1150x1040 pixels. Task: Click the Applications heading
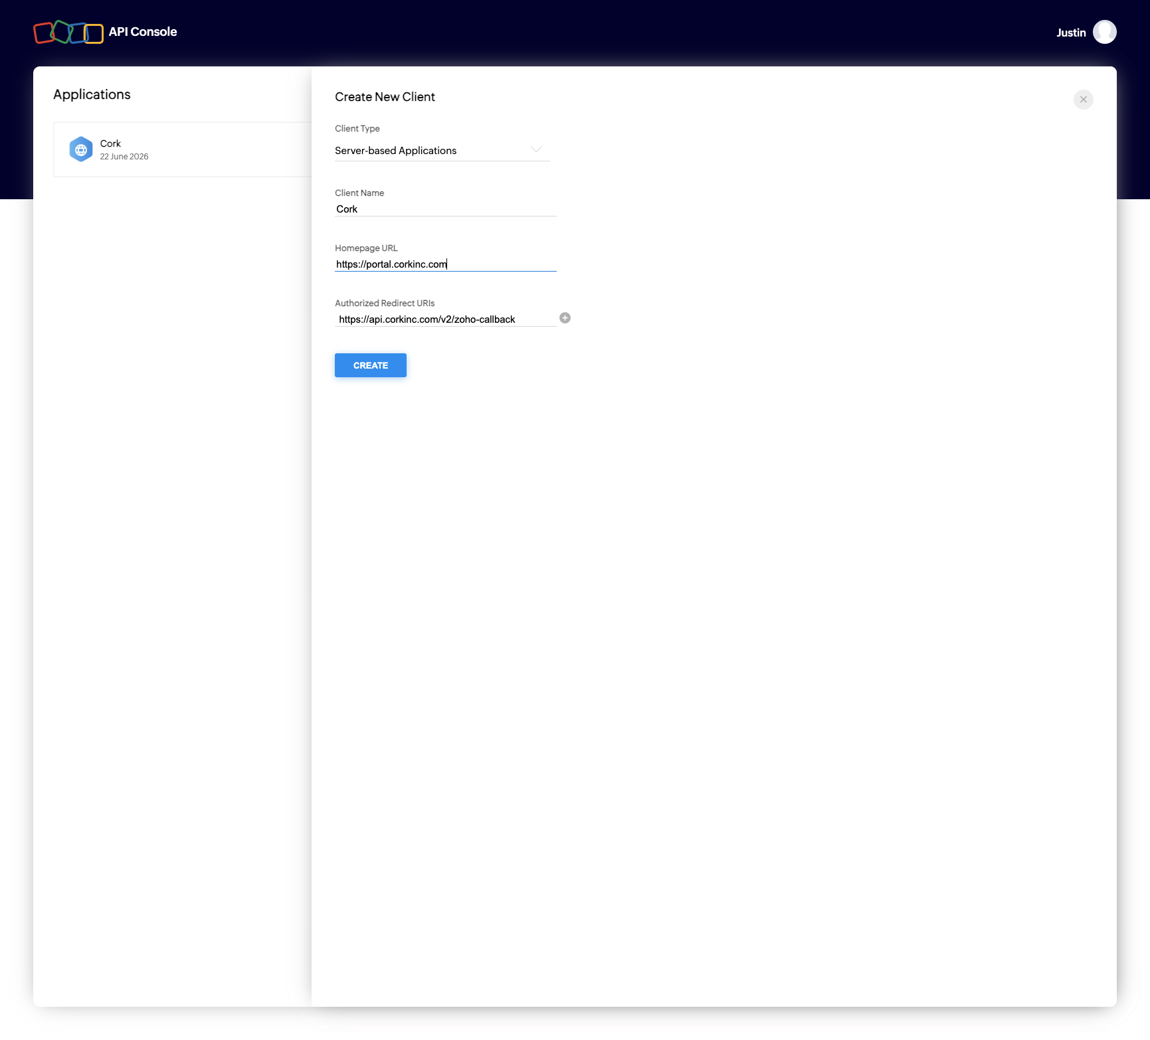[x=92, y=94]
